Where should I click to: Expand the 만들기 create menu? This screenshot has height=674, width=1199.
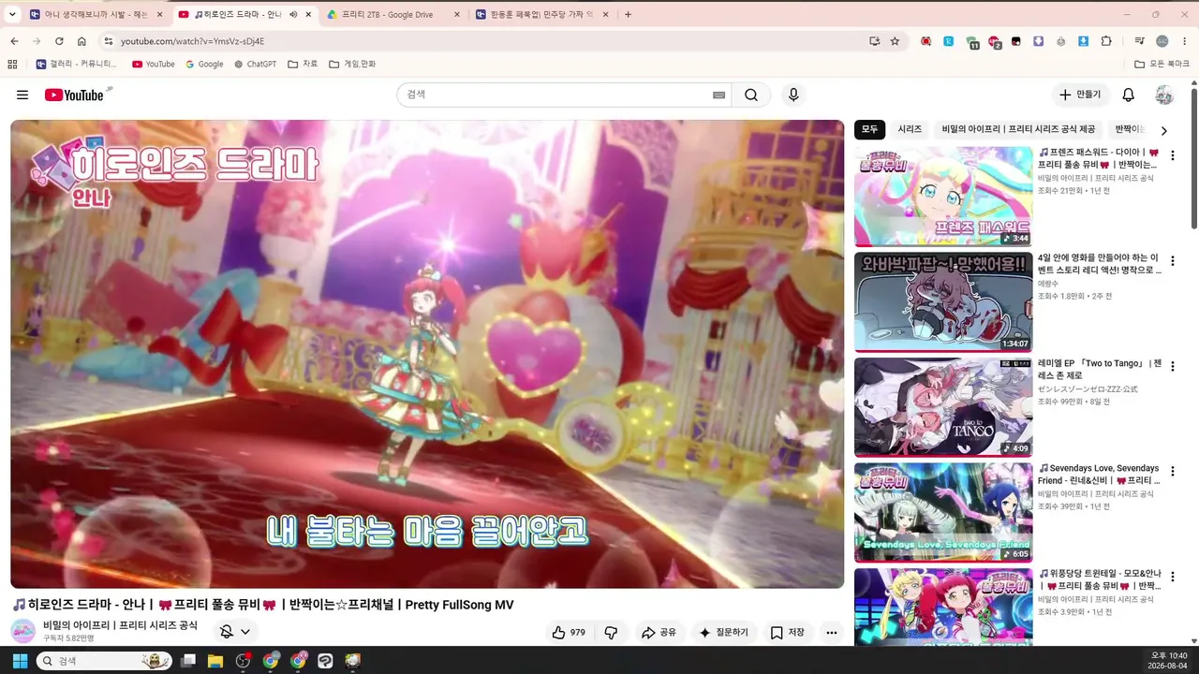tap(1080, 95)
